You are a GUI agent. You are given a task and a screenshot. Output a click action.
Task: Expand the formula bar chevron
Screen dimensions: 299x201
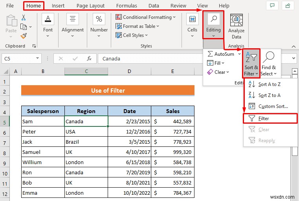294,58
